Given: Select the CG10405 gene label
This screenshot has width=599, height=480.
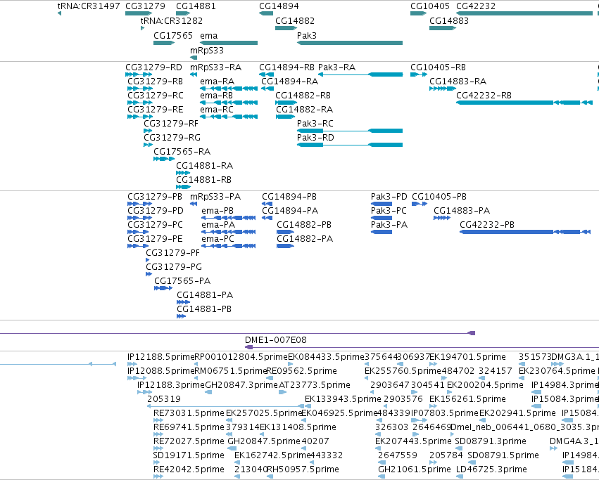Looking at the screenshot, I should 430,6.
